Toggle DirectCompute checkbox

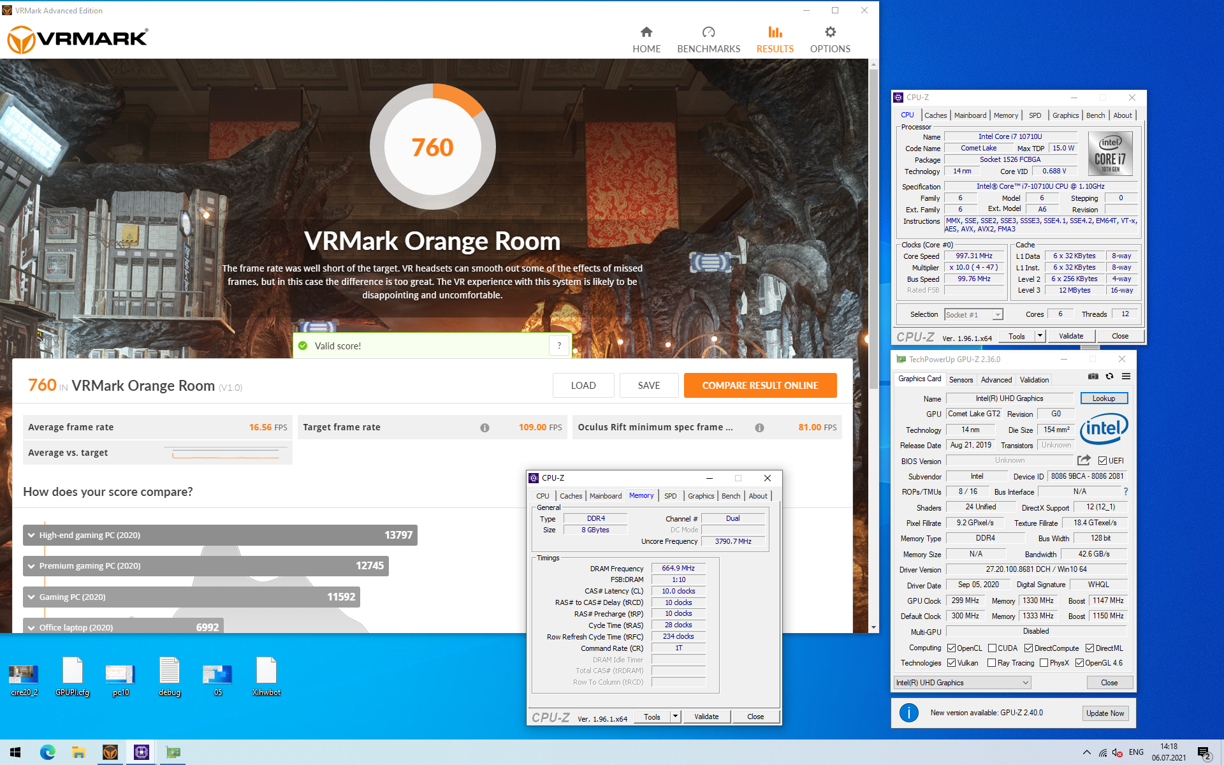pos(1028,648)
